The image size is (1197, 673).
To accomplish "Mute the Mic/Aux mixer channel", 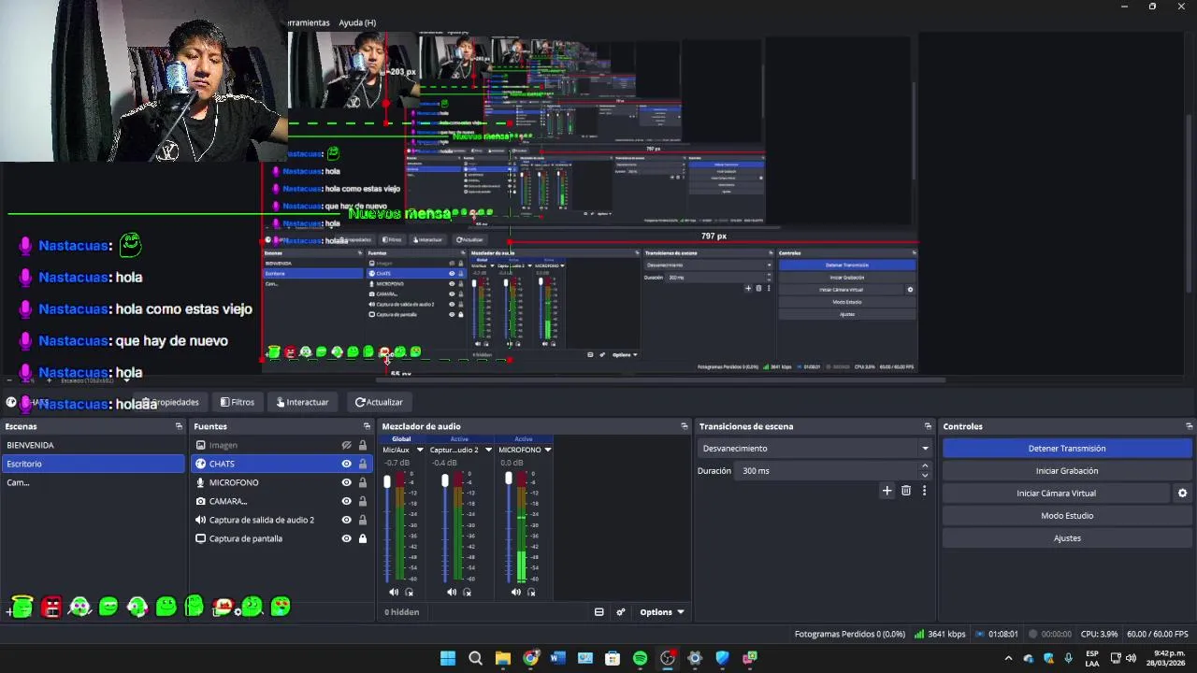I will (394, 592).
